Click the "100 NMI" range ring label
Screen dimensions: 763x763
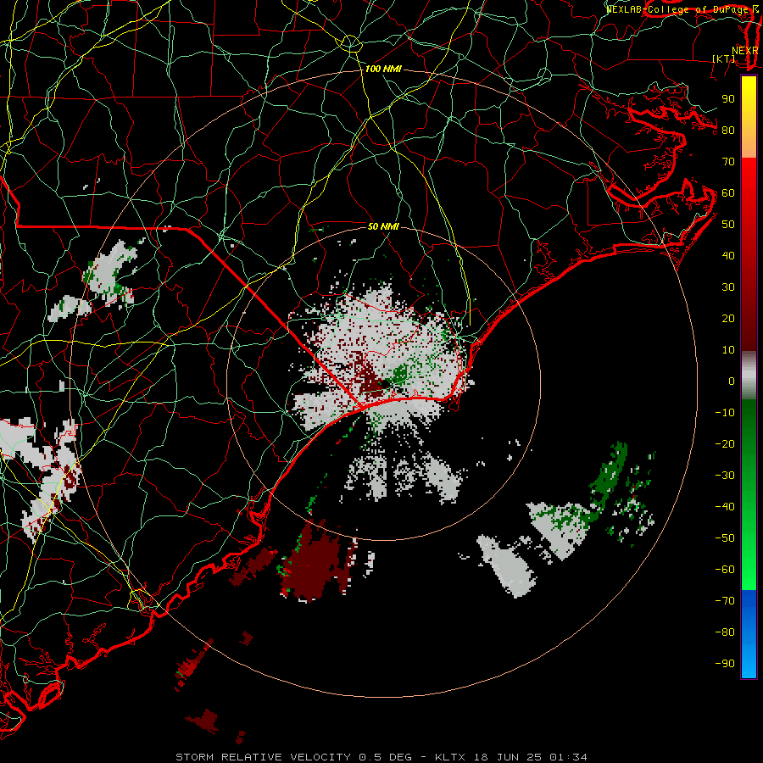(383, 70)
